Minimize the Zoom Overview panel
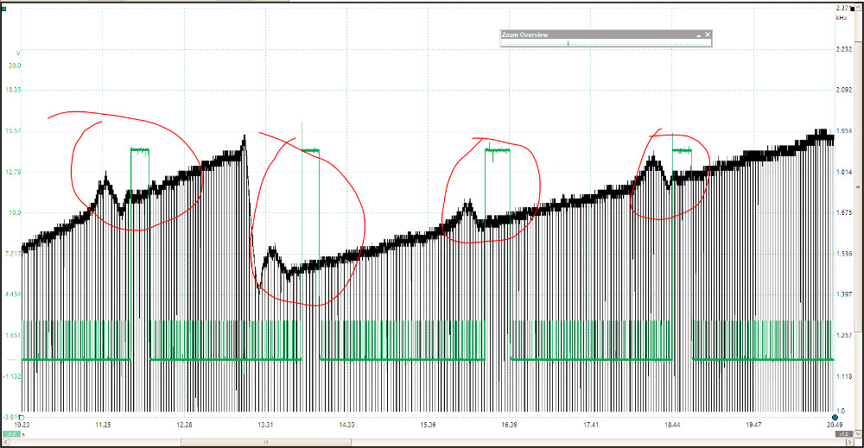The height and width of the screenshot is (448, 864). coord(698,35)
